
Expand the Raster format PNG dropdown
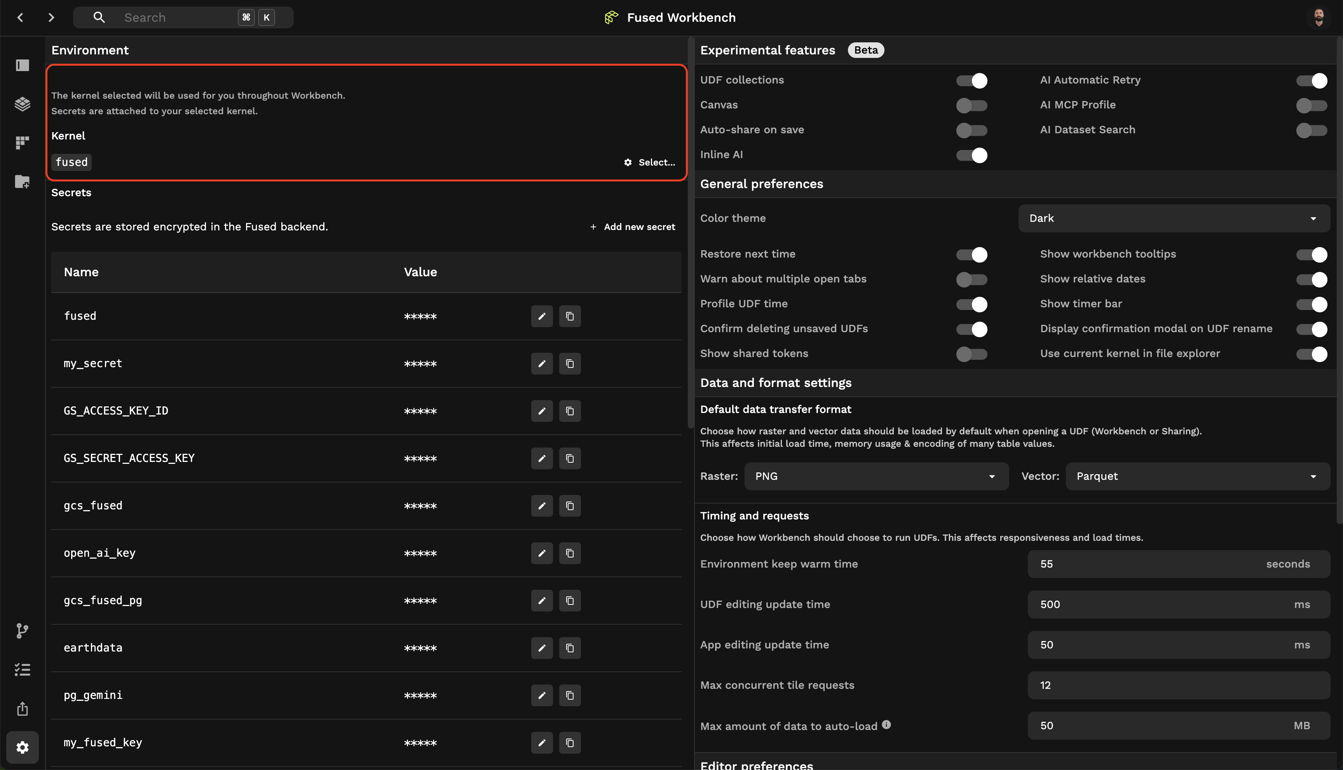click(x=876, y=476)
